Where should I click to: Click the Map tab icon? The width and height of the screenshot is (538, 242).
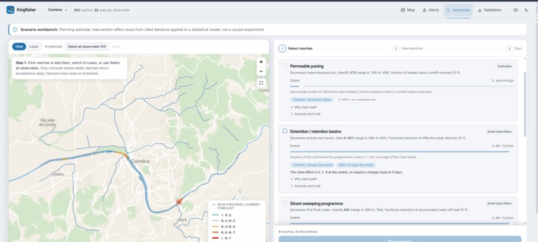pos(402,10)
